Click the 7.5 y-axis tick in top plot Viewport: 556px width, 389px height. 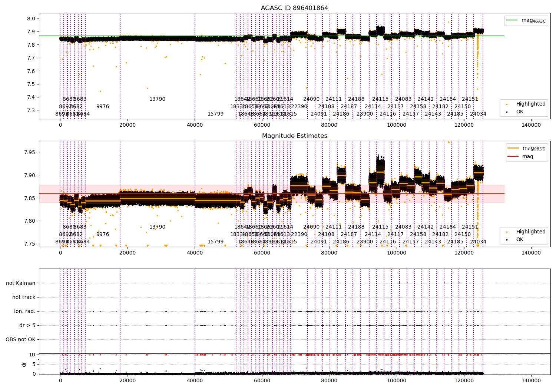coord(31,84)
